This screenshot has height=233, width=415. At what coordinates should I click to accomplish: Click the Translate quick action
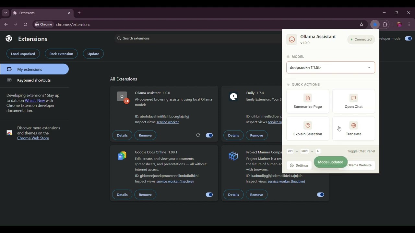click(x=354, y=129)
